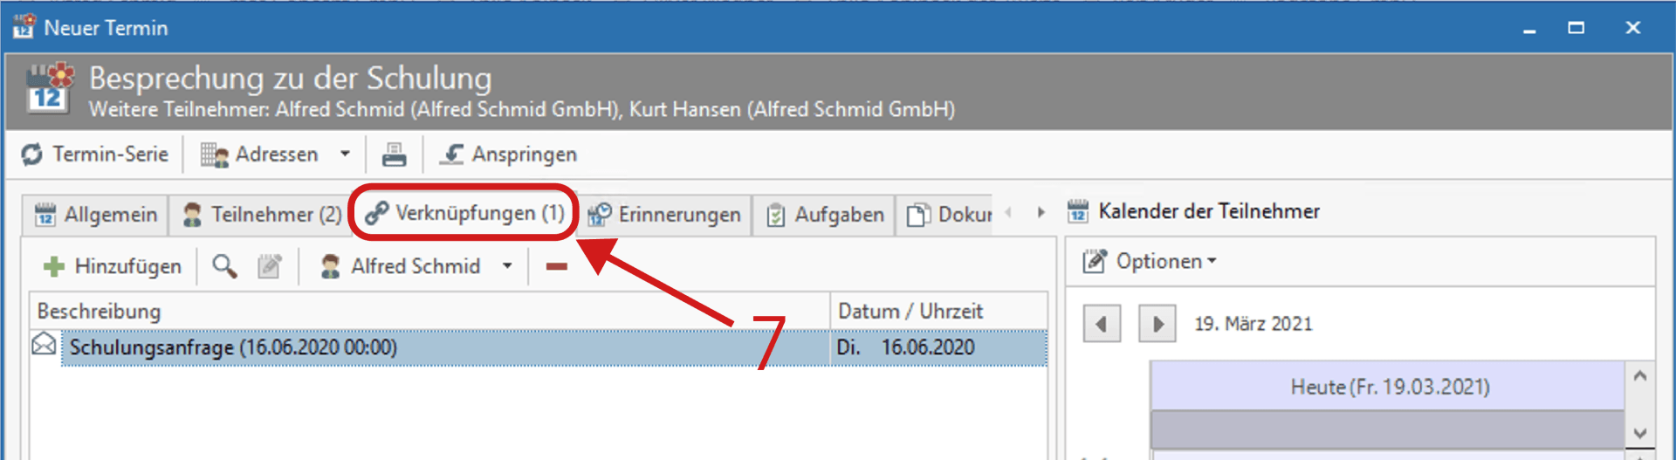Screen dimensions: 1676x460
Task: Expand the Alfred Schmid dropdown arrow
Action: [507, 266]
